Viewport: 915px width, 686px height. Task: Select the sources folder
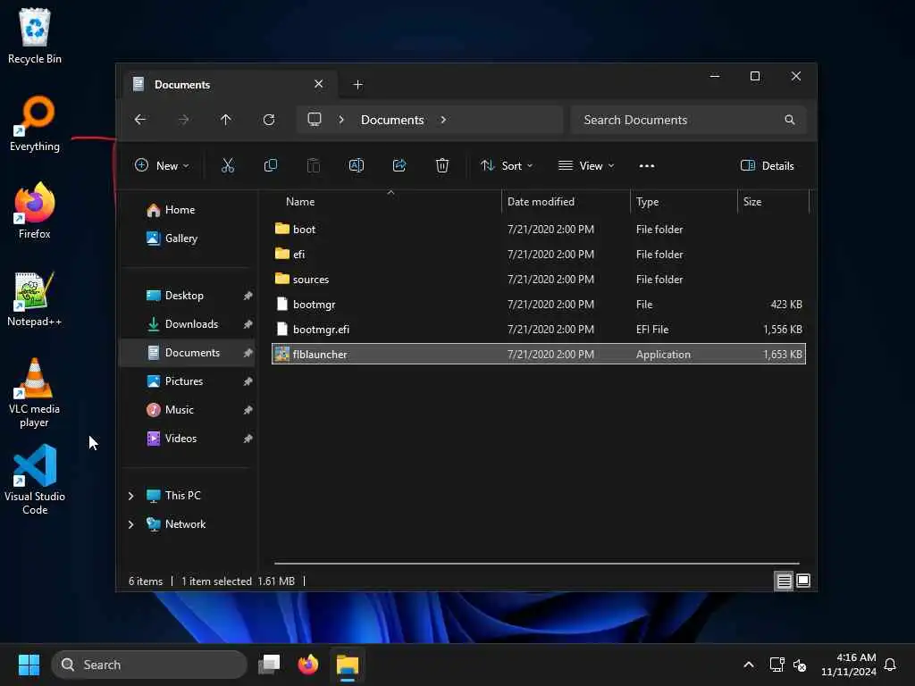539,280
